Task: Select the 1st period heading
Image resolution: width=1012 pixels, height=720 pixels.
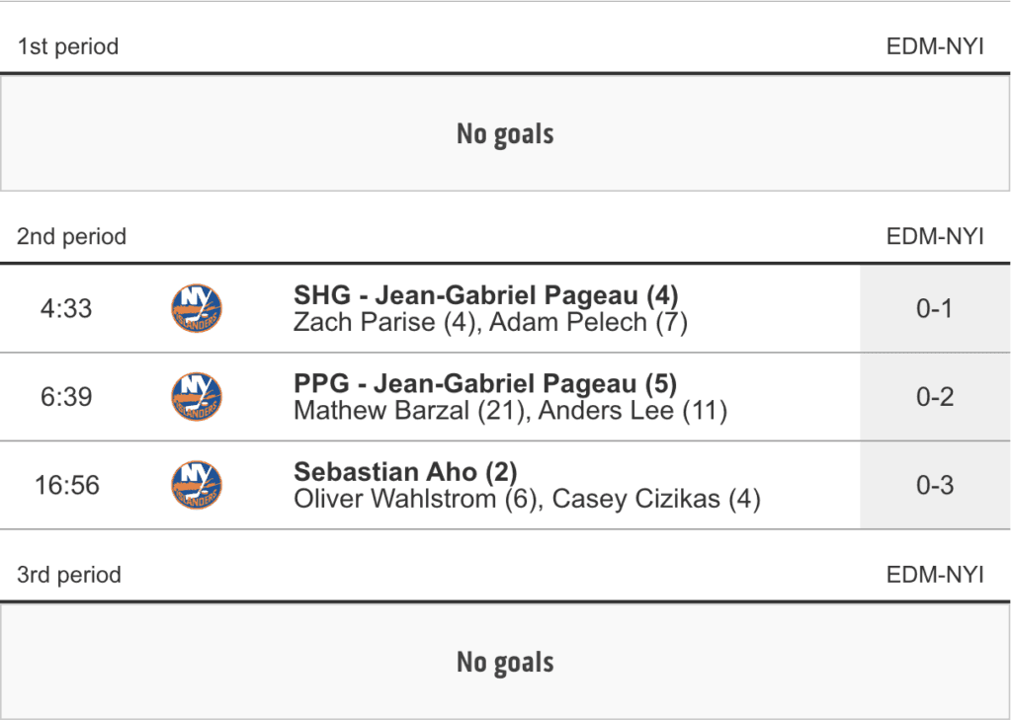Action: (68, 46)
